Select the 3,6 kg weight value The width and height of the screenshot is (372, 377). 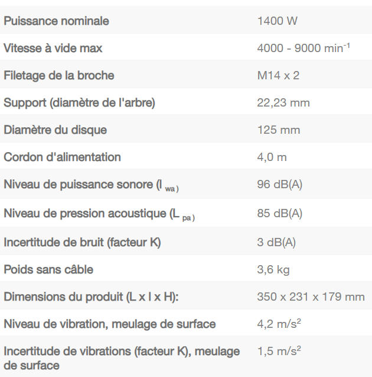point(273,270)
